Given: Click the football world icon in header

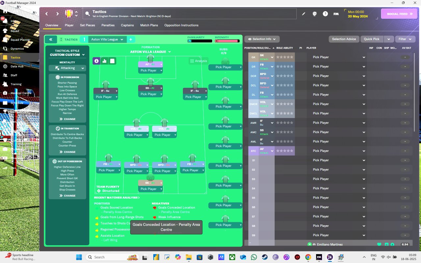Looking at the screenshot, I should [314, 14].
